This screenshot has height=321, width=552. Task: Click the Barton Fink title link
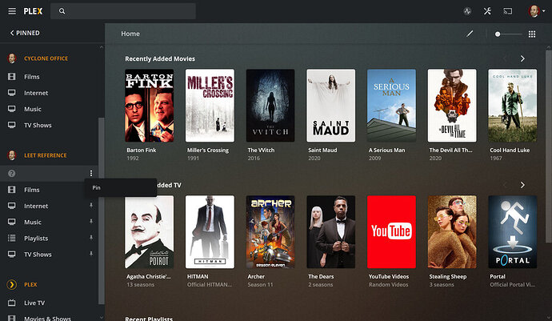tap(141, 150)
